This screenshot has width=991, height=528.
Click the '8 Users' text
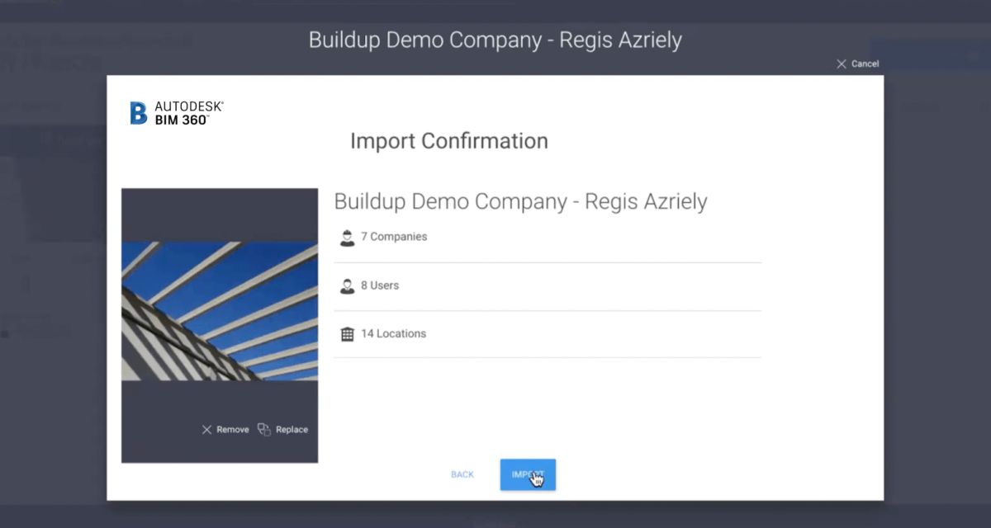[380, 285]
